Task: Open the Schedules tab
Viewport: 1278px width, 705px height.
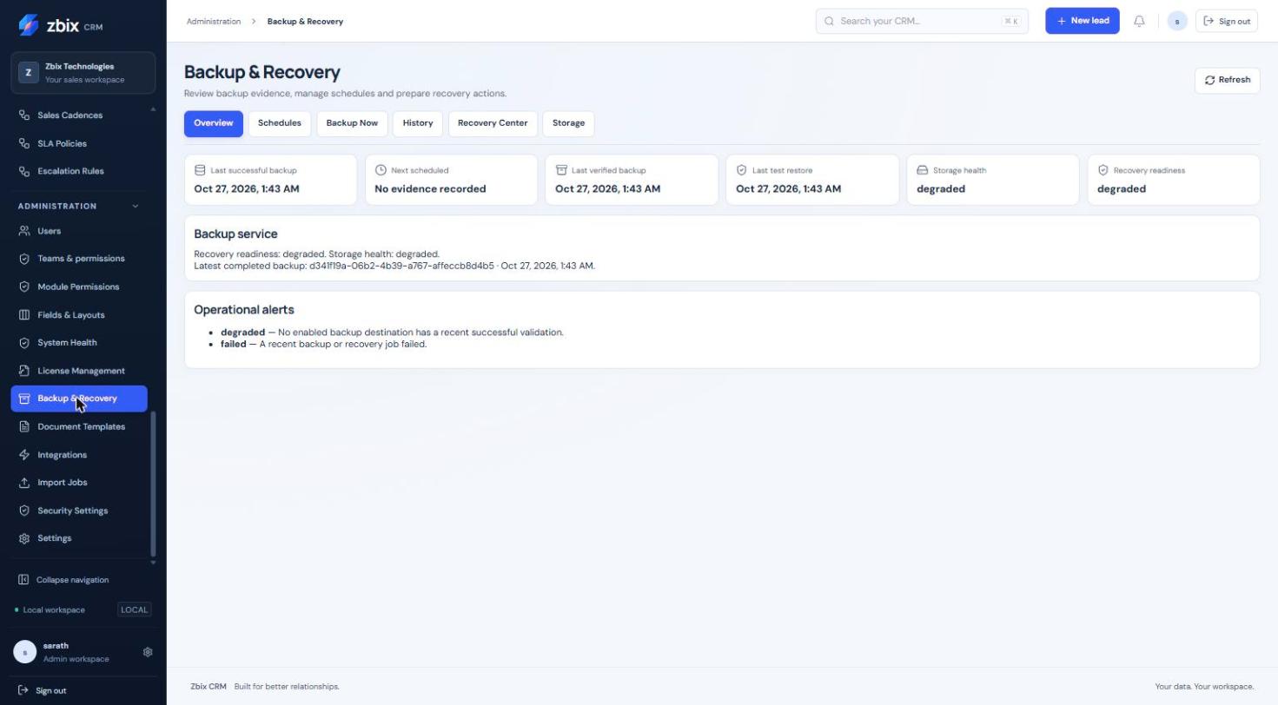Action: click(x=280, y=123)
